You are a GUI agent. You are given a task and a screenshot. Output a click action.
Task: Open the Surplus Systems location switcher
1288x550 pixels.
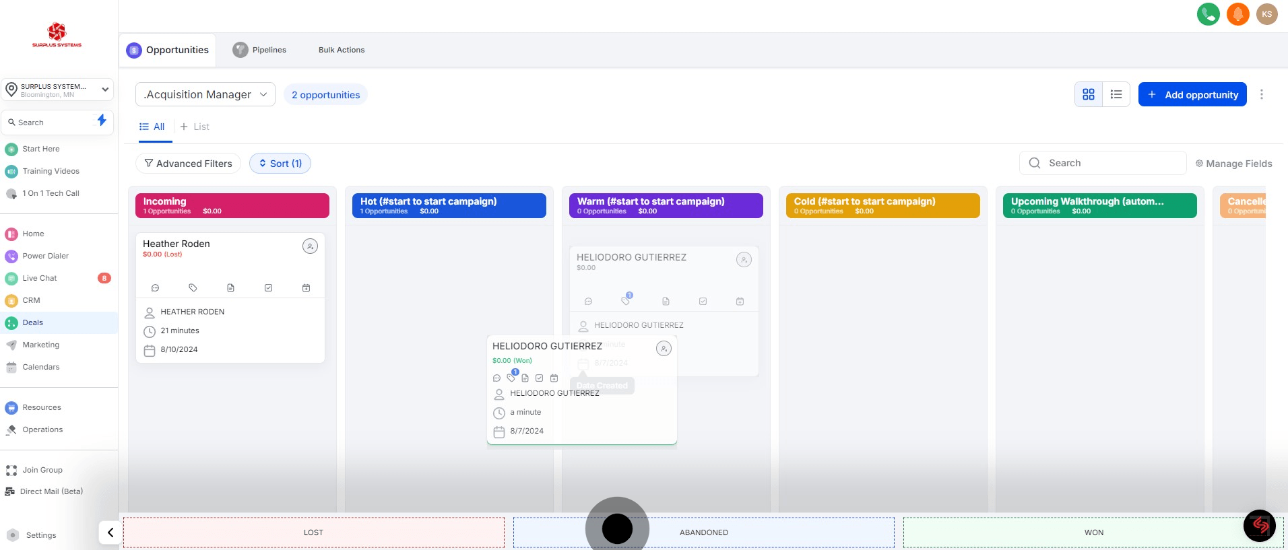click(57, 90)
